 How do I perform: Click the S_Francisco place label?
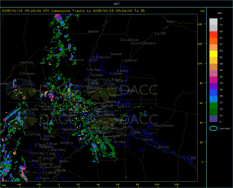coord(102,57)
